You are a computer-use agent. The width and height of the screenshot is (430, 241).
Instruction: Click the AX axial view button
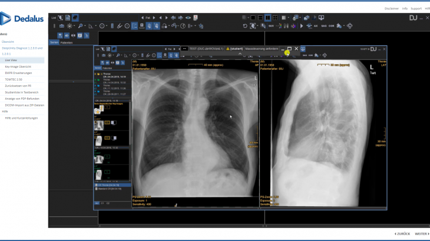316,26
